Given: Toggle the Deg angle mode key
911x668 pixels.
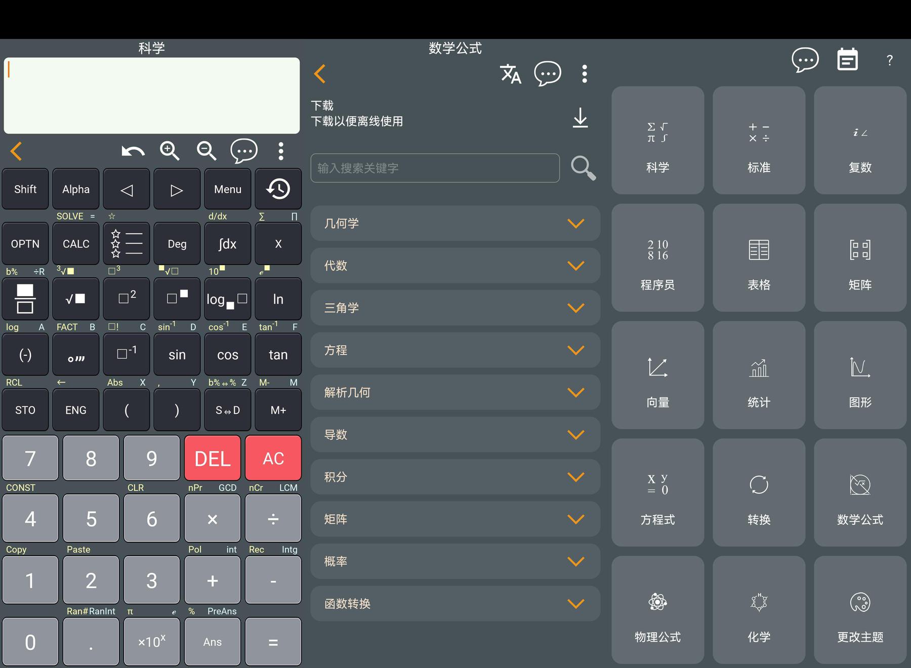Looking at the screenshot, I should coord(177,244).
